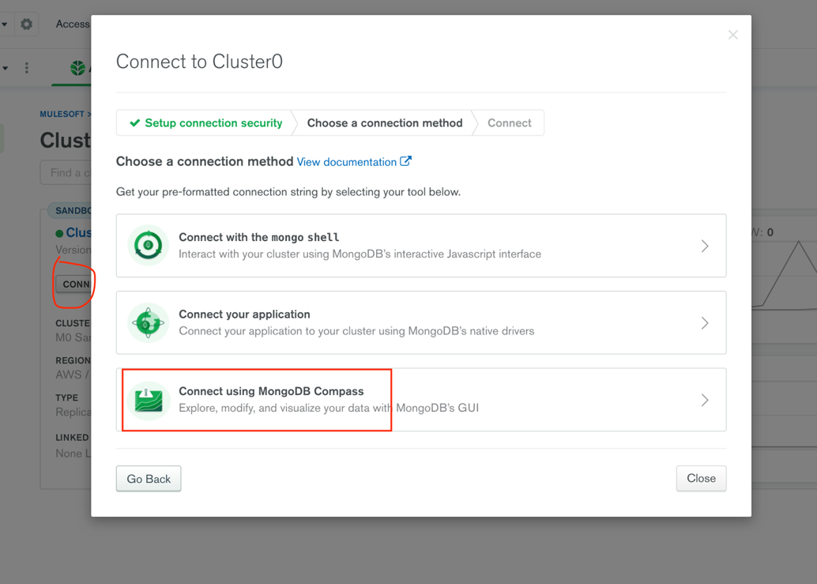The image size is (817, 584).
Task: Select the Choose a connection method step
Action: point(385,123)
